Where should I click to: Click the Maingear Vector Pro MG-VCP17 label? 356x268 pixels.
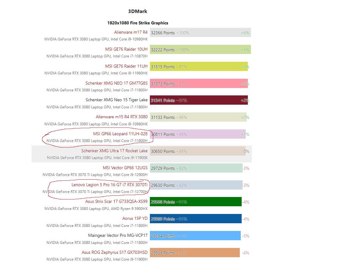tap(118, 236)
